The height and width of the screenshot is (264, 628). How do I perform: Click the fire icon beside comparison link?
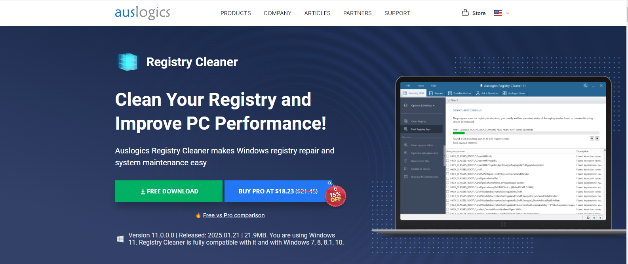pyautogui.click(x=198, y=215)
